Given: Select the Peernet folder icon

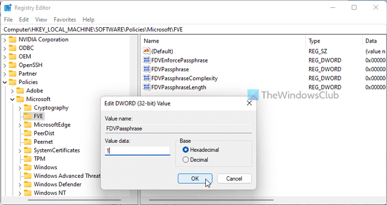Looking at the screenshot, I should tap(28, 141).
